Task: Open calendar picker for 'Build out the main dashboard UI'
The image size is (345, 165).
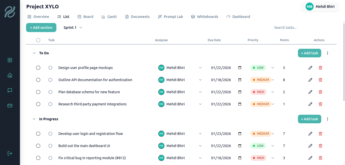Action: (x=240, y=146)
